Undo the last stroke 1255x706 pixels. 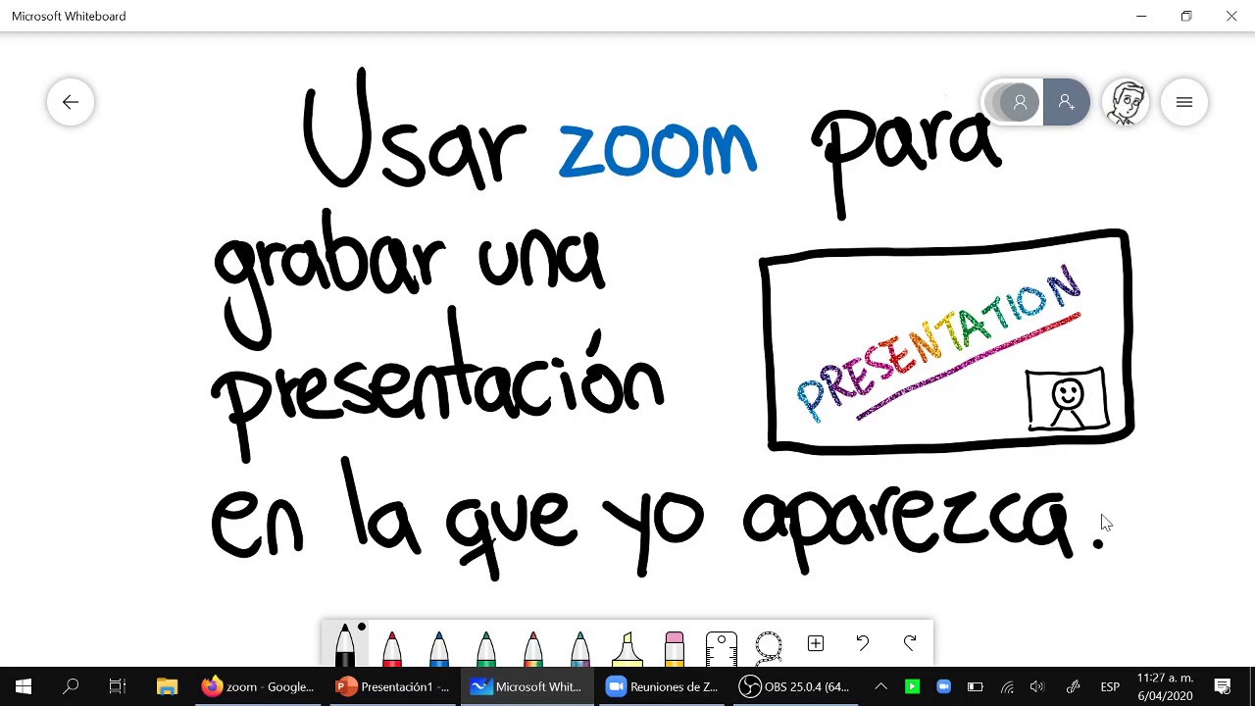[x=863, y=643]
